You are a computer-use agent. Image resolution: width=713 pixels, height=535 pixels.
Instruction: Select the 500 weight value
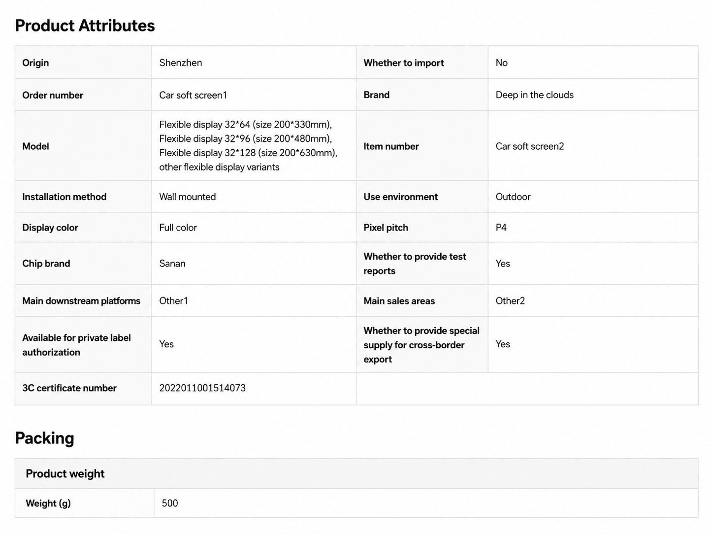coord(170,503)
